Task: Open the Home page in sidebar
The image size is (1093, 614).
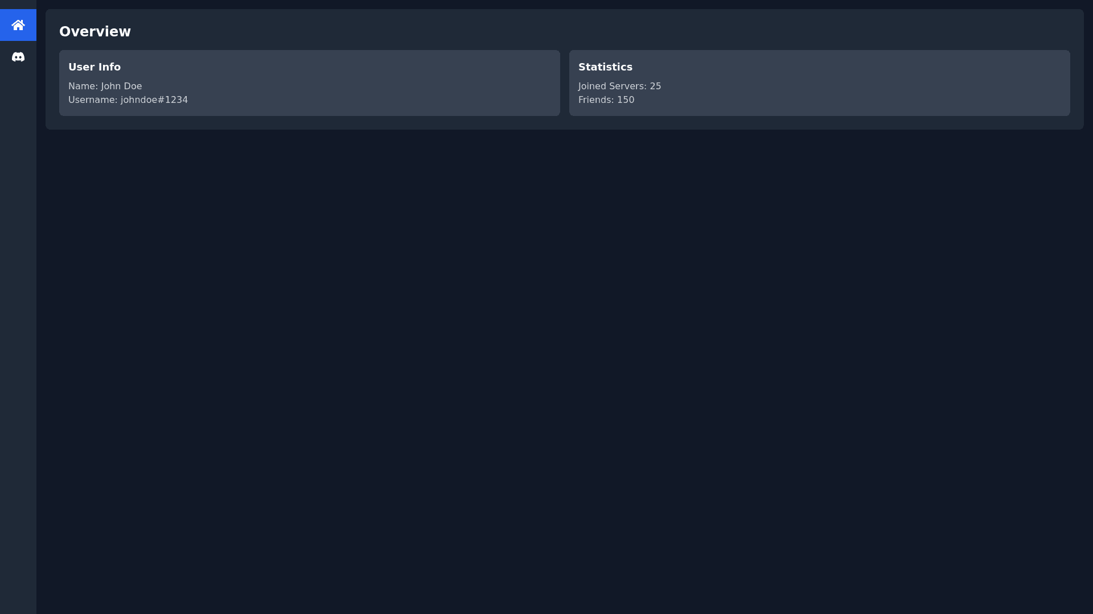Action: point(18,25)
